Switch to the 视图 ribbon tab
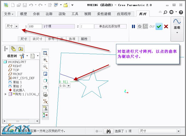Image resolution: width=186 pixels, height=136 pixels. 88,14
